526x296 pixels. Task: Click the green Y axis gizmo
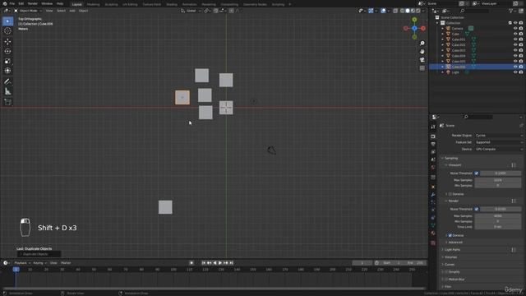(414, 20)
